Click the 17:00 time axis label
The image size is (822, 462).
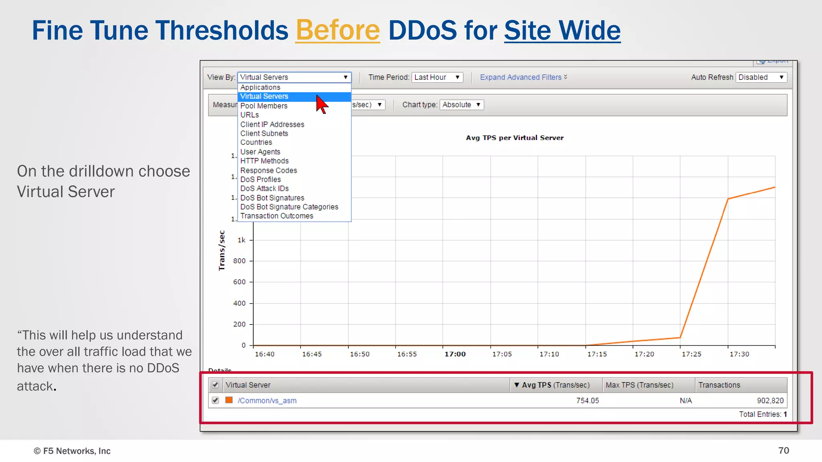455,354
